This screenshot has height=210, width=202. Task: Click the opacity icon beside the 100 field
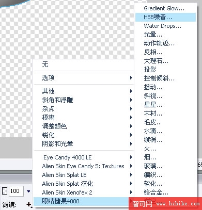(5, 191)
